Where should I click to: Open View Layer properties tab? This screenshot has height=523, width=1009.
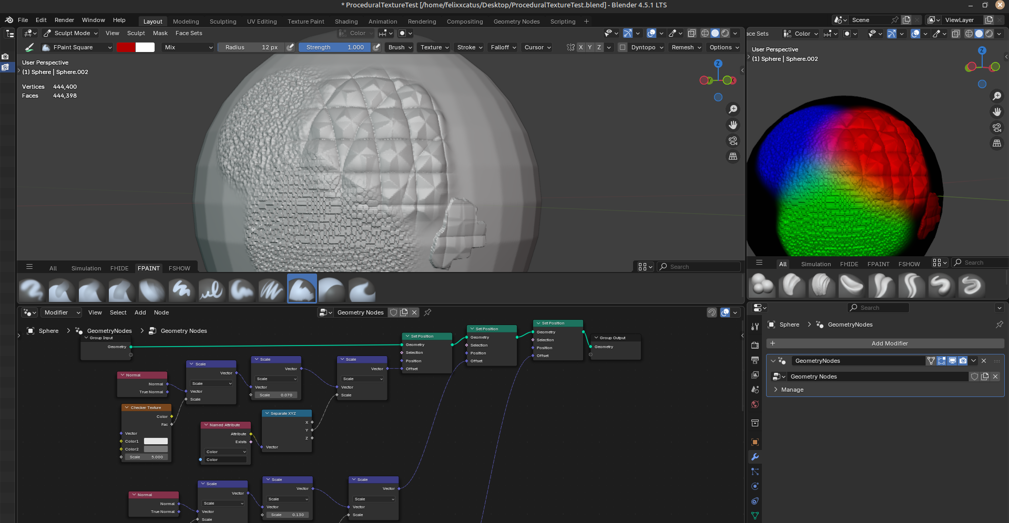(x=755, y=374)
